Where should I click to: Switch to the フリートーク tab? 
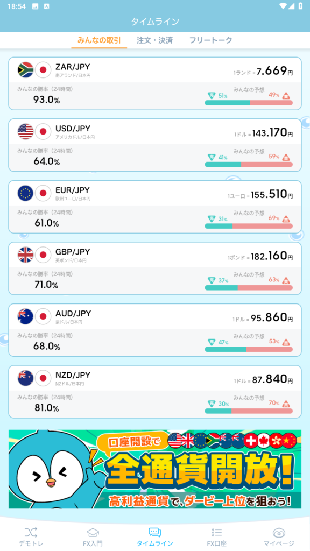[211, 40]
